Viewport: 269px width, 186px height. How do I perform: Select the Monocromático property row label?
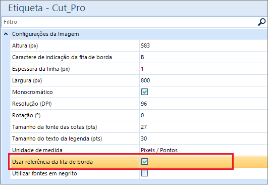click(x=32, y=92)
